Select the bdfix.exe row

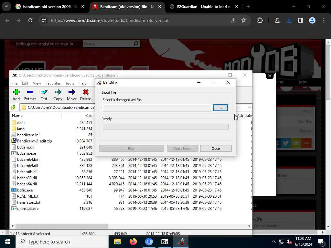[131, 190]
